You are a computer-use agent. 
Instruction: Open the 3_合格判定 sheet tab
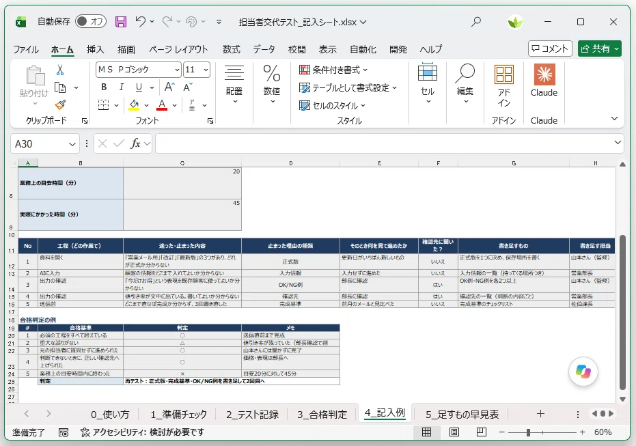(x=322, y=415)
